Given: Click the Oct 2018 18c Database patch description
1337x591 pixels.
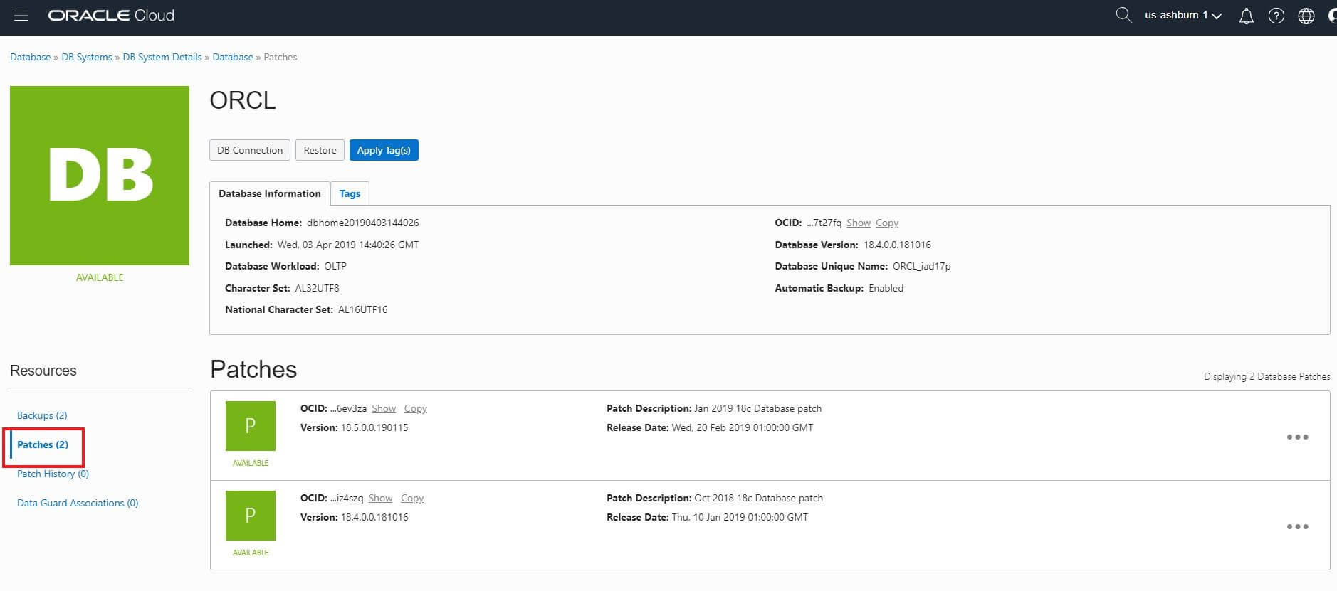Looking at the screenshot, I should [759, 498].
